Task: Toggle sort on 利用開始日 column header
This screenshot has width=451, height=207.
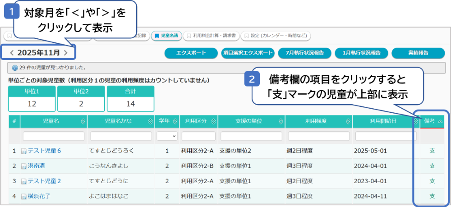Action: coord(416,121)
